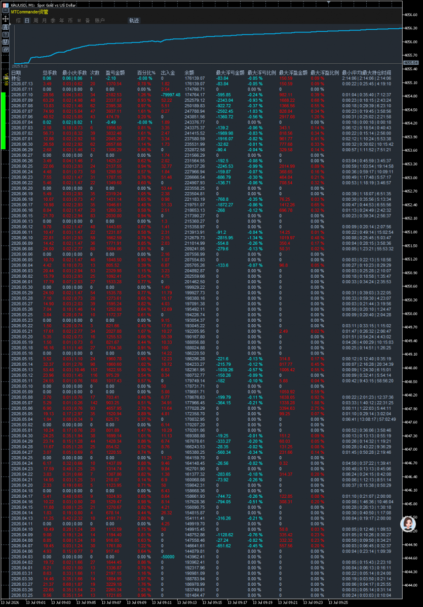Image resolution: width=423 pixels, height=607 pixels.
Task: Click the 总手数 column header
Action: [x=50, y=73]
